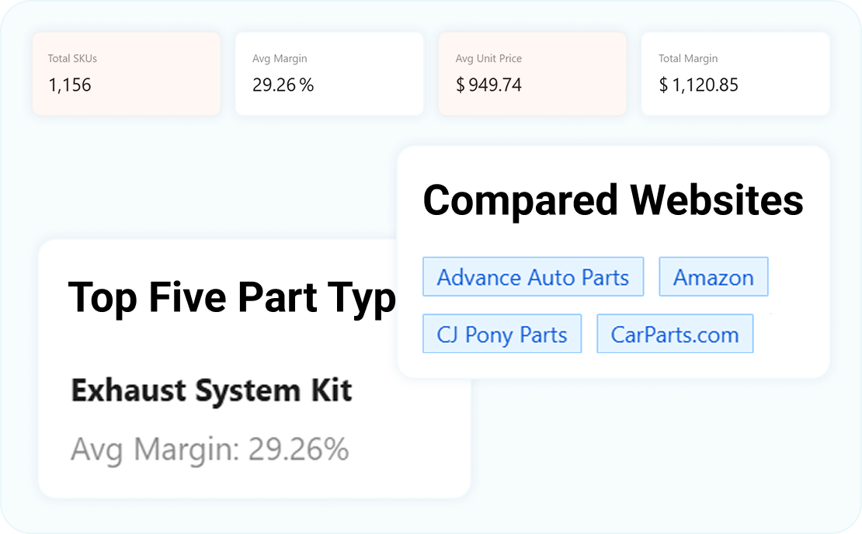The image size is (862, 534).
Task: Select the $ 1,120.85 margin value
Action: click(698, 85)
